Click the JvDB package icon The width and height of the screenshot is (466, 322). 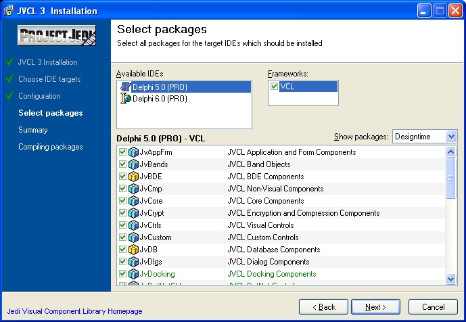(133, 250)
